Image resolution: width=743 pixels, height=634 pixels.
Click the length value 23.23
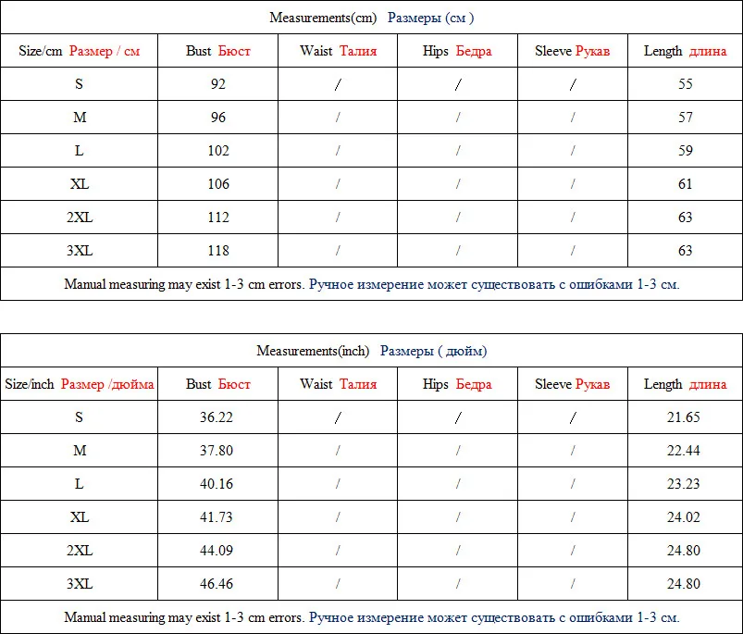(683, 484)
